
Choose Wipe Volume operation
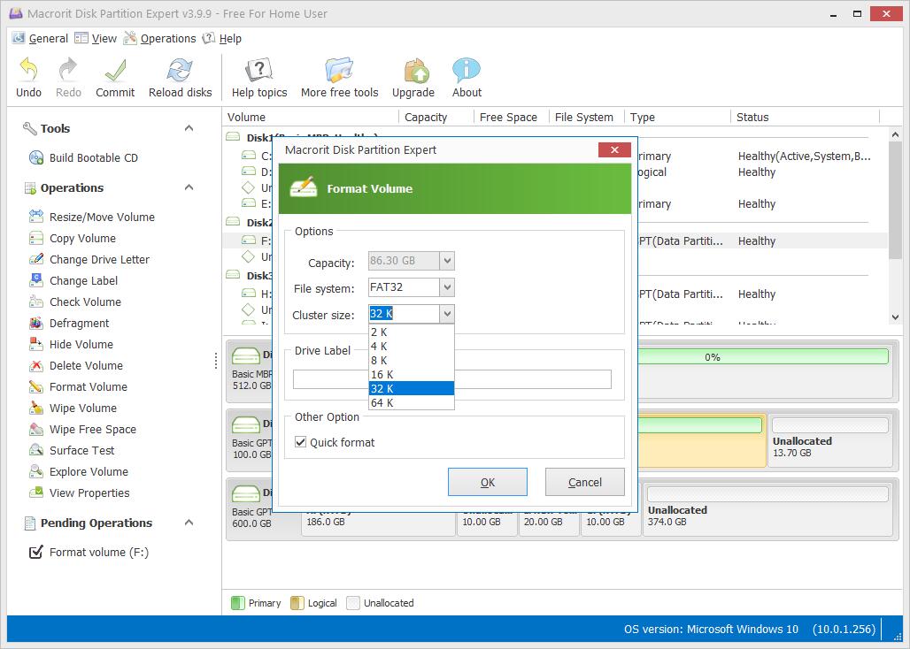pos(83,408)
